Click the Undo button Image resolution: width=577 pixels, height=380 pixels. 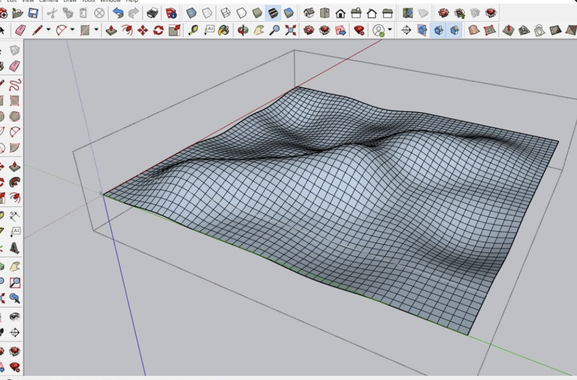(x=118, y=13)
